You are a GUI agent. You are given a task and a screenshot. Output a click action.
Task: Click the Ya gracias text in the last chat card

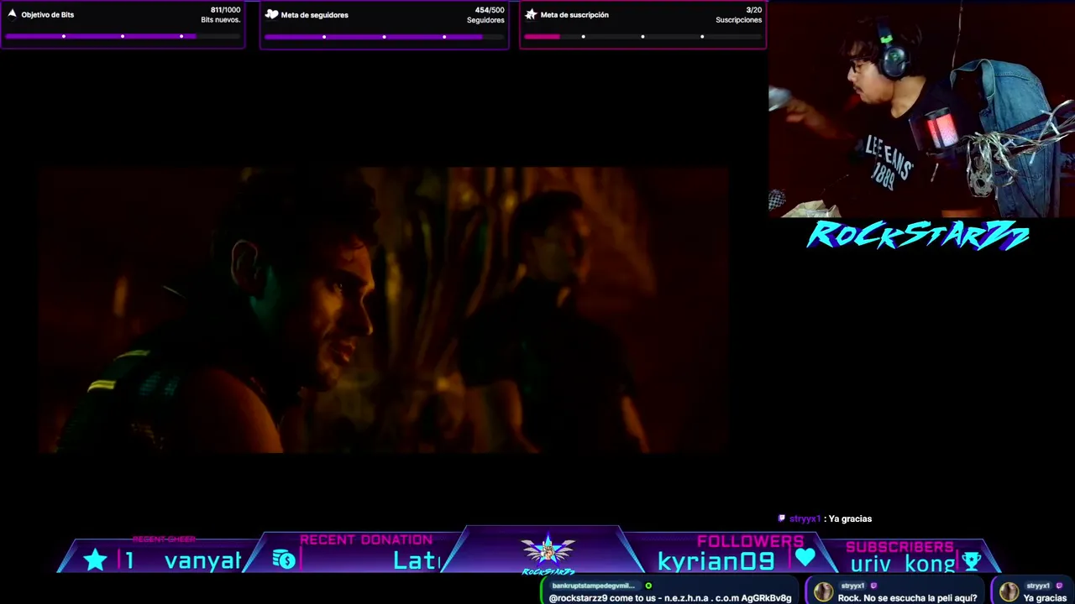[x=1045, y=598]
